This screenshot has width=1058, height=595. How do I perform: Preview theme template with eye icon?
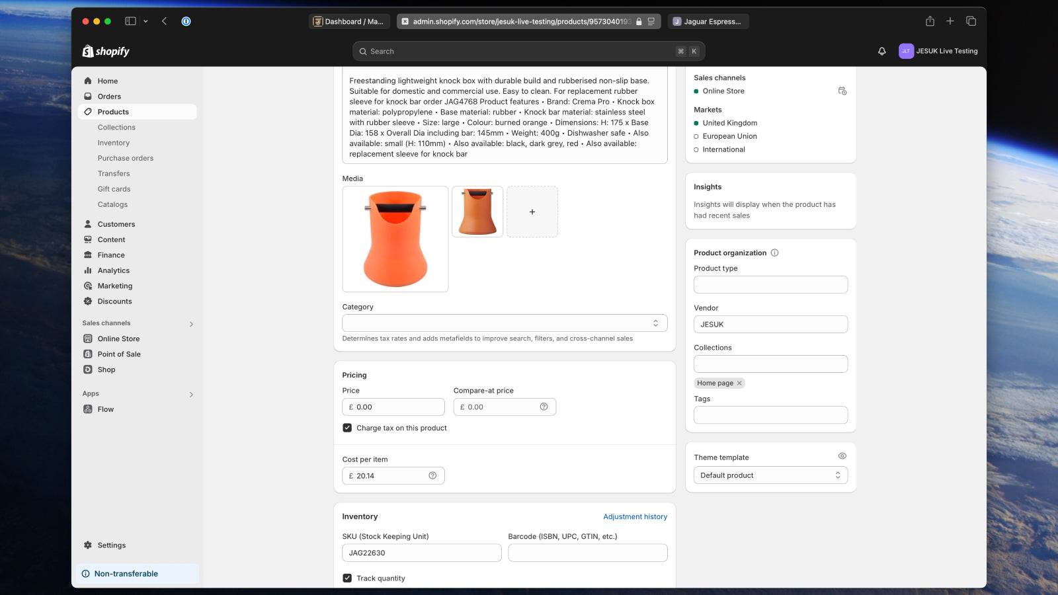tap(842, 456)
